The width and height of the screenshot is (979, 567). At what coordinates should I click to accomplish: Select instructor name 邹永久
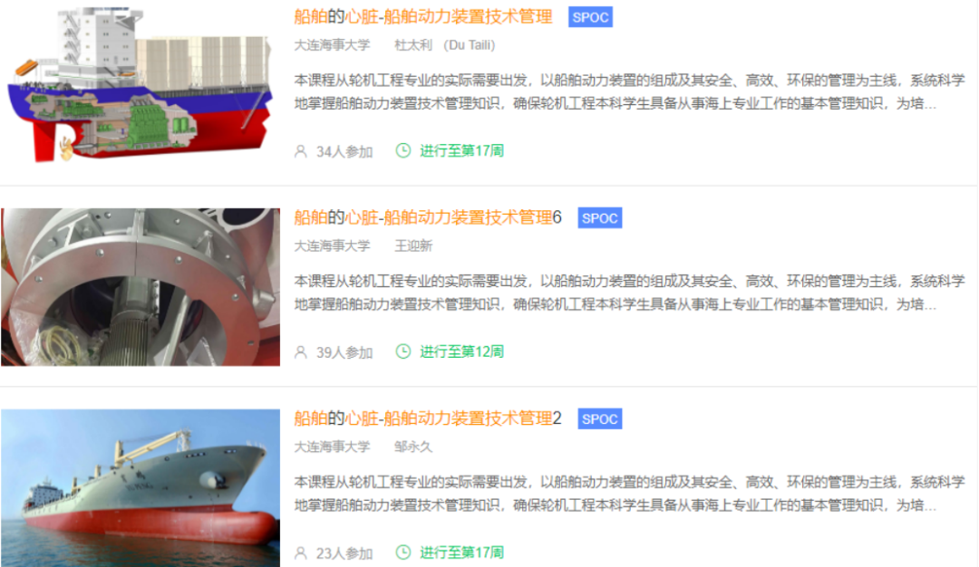tap(412, 447)
